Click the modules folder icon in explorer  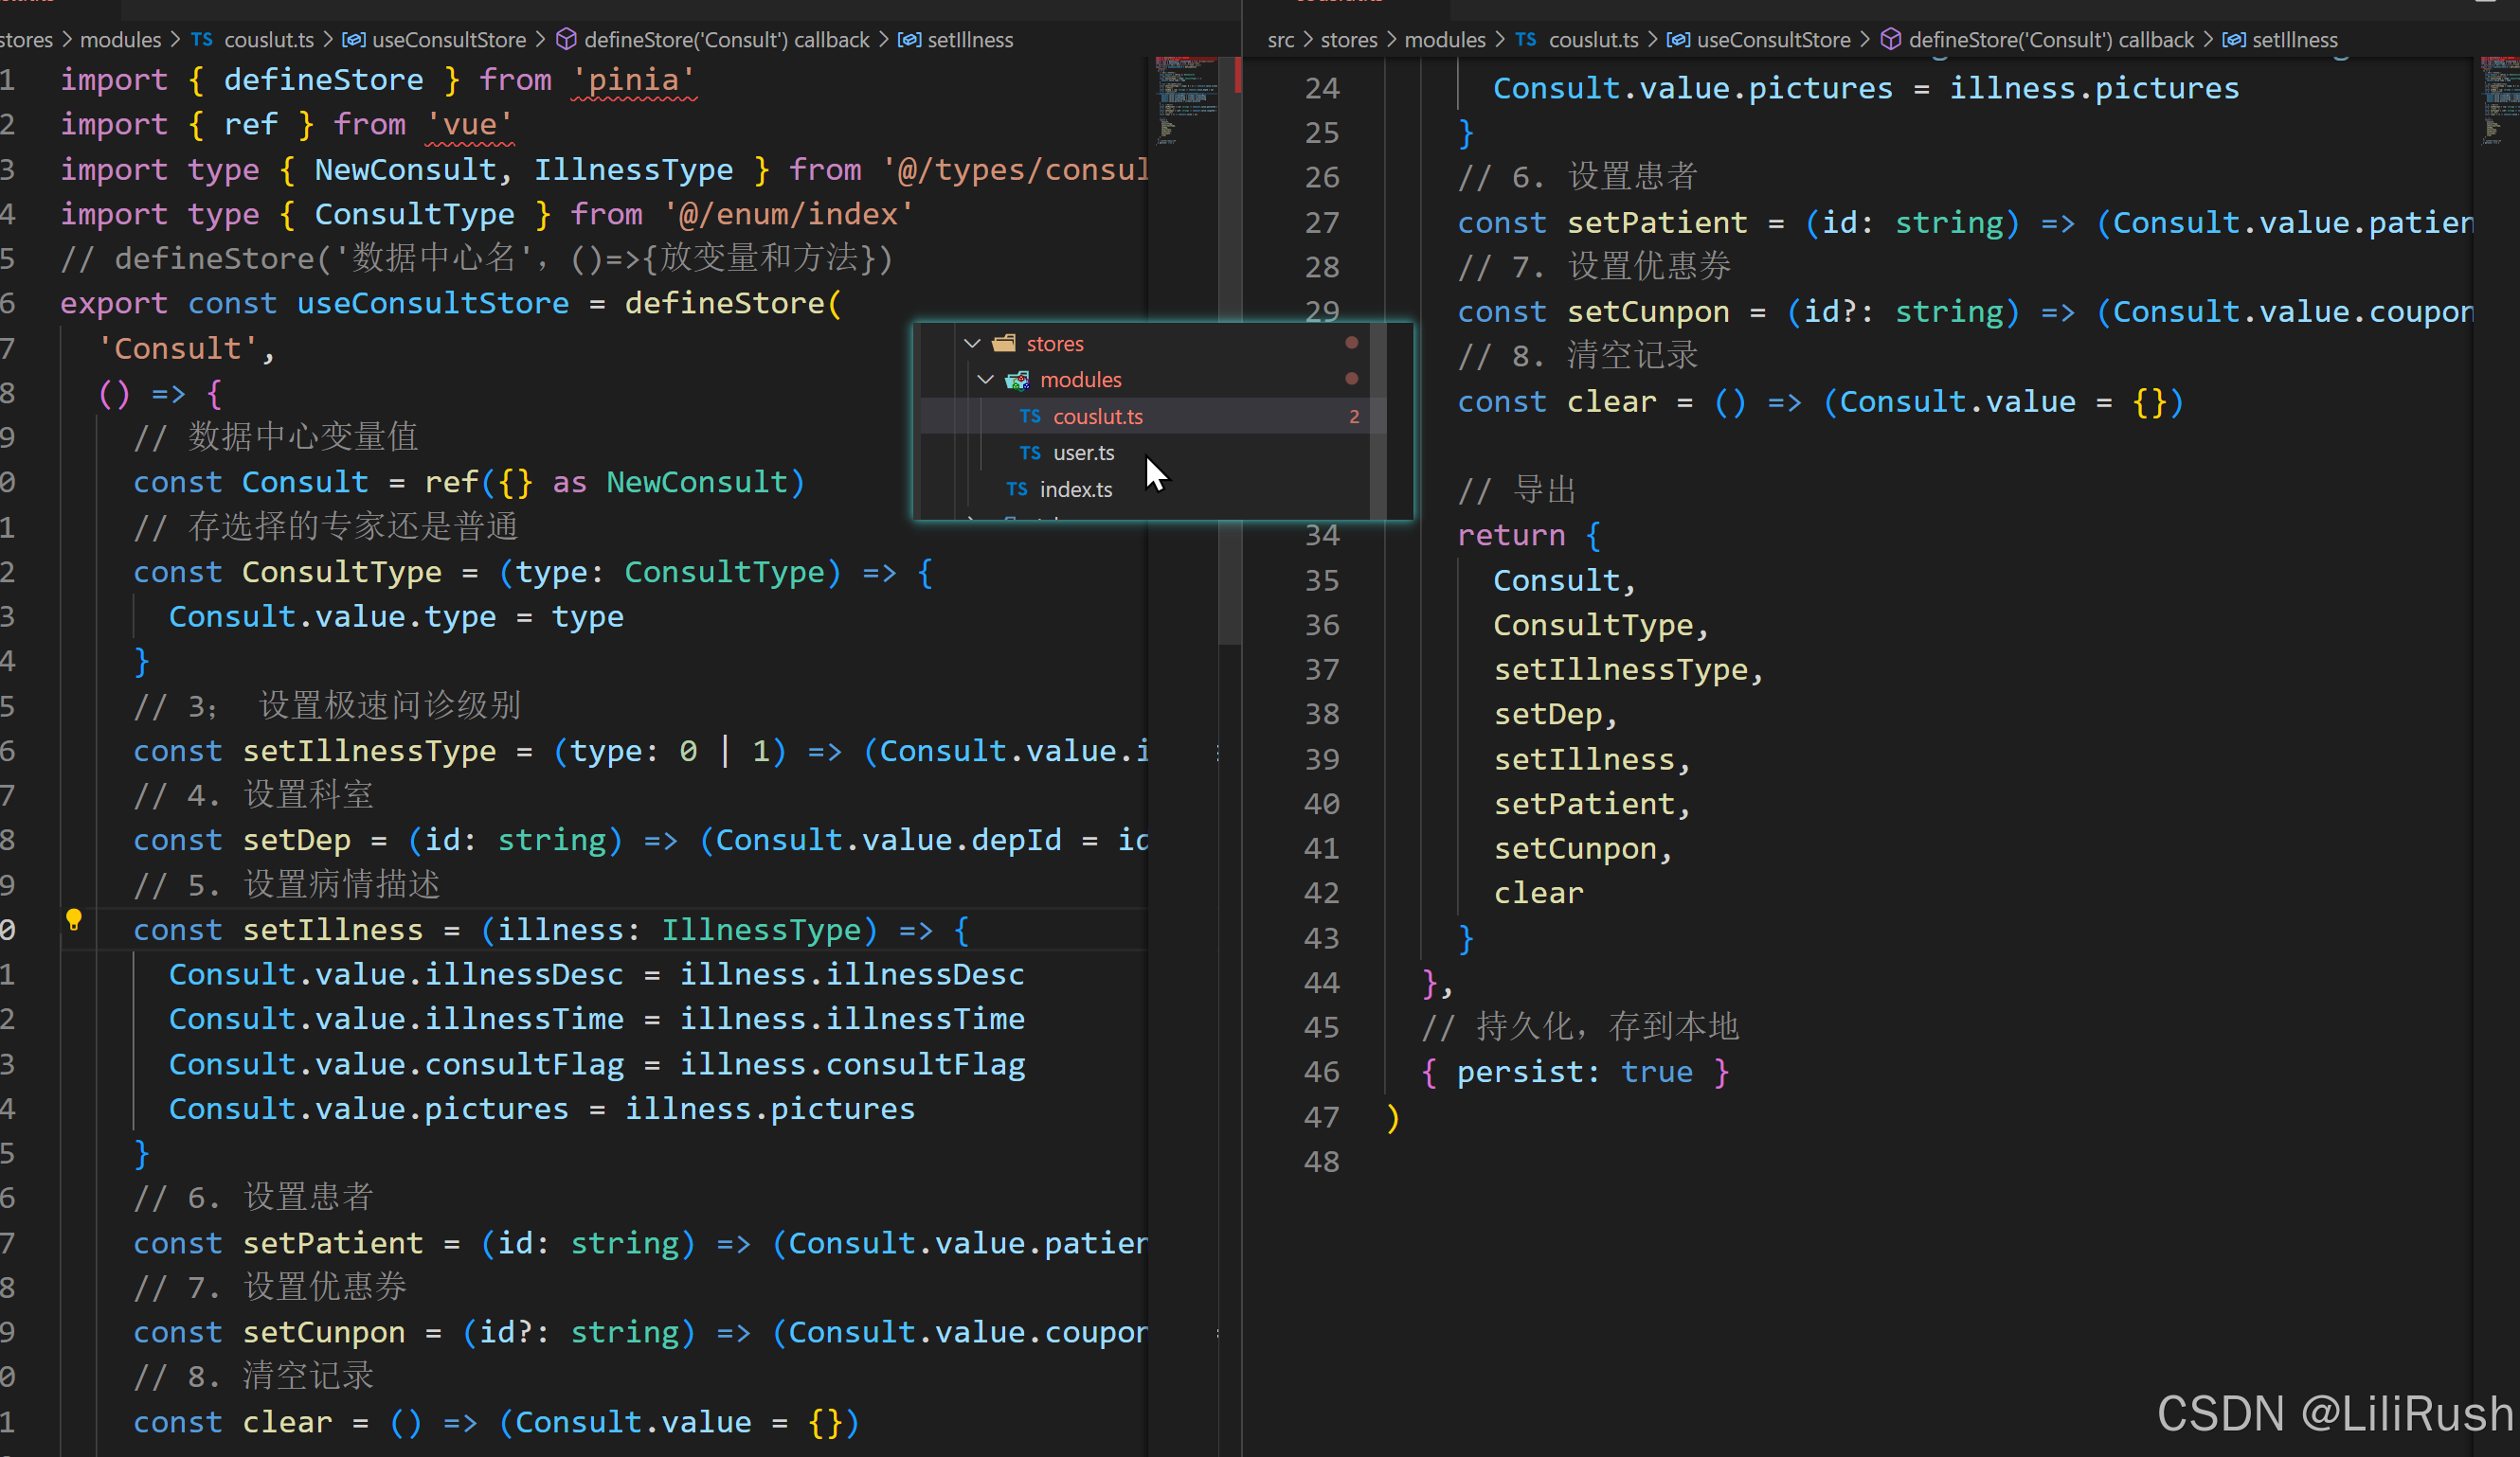coord(1017,380)
